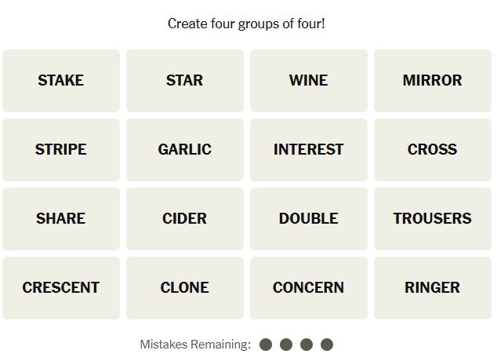Select the CLONE word card
Screen dimensions: 497x354
(185, 288)
